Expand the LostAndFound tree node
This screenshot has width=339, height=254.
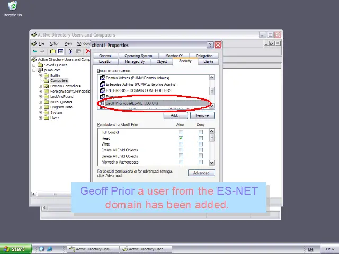coord(40,96)
